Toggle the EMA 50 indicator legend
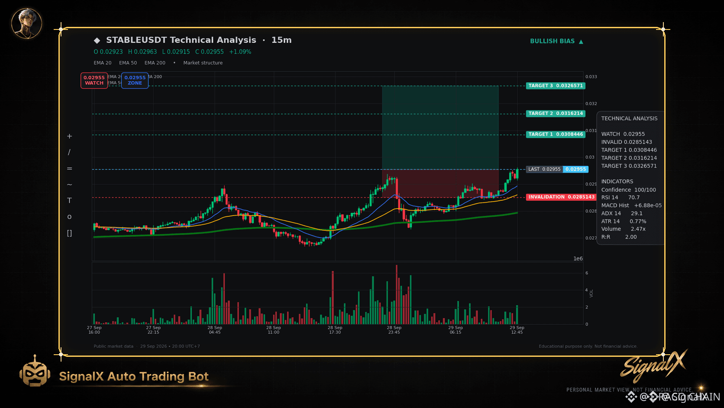The image size is (724, 408). (128, 63)
